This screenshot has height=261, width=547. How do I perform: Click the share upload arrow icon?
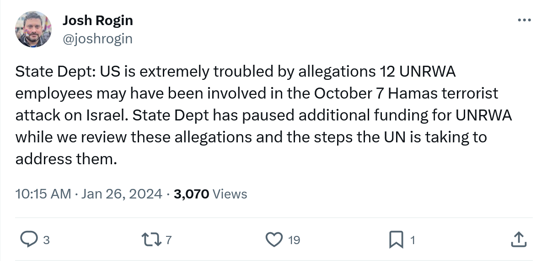pyautogui.click(x=517, y=239)
